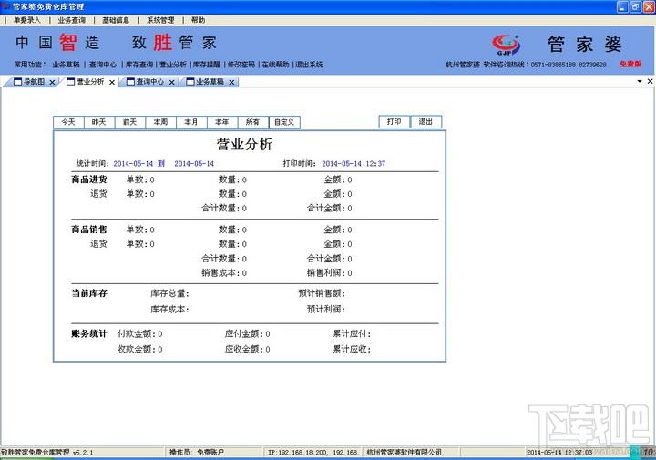The width and height of the screenshot is (656, 460).
Task: Click 杭州管家婆软件有限公司 in status bar
Action: click(405, 452)
